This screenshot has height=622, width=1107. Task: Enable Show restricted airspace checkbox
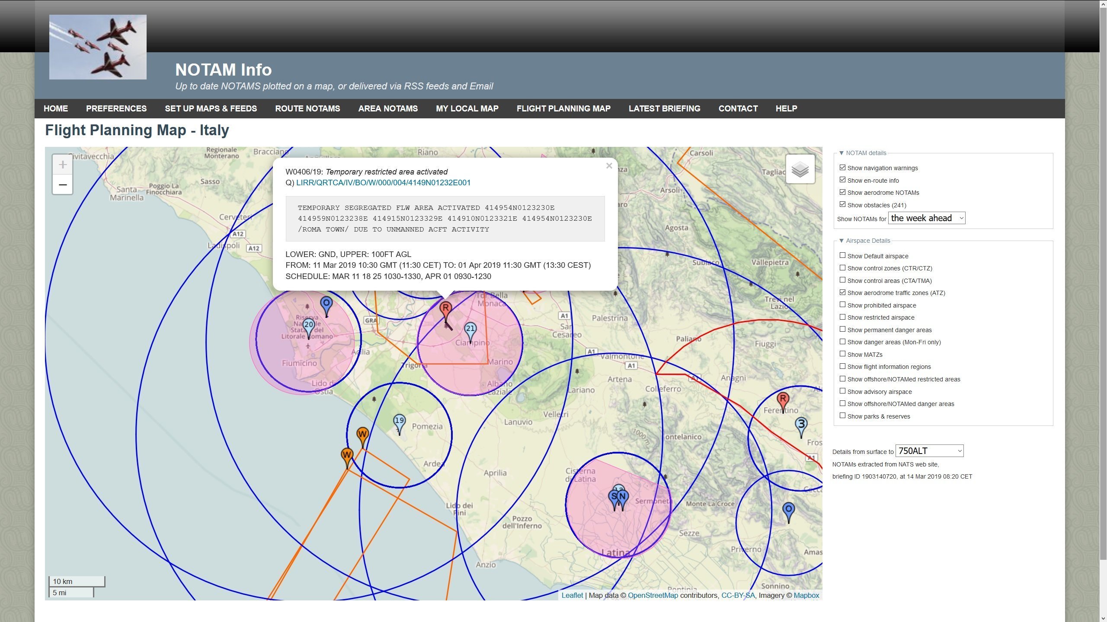(x=842, y=317)
